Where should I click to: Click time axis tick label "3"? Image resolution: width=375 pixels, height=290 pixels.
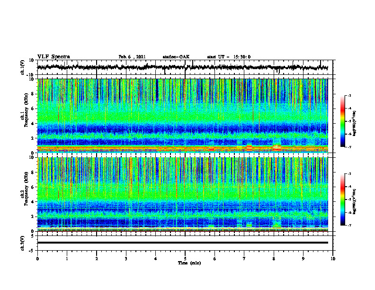coord(126,259)
